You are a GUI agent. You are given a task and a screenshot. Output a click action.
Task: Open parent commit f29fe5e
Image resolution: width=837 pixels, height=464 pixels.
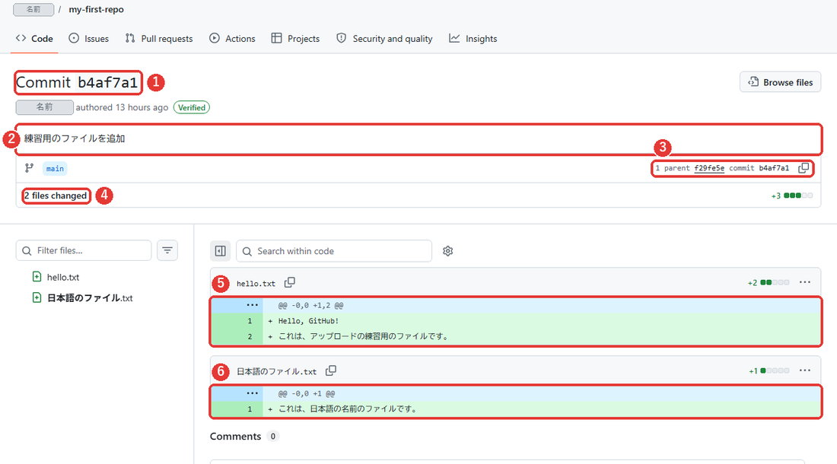[x=709, y=168]
